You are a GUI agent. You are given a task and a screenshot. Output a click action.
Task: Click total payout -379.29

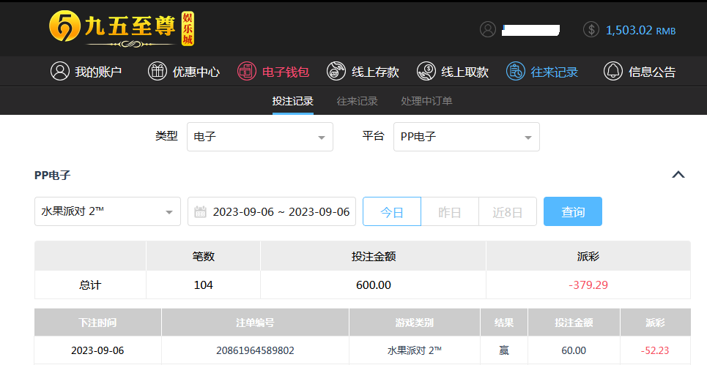588,285
